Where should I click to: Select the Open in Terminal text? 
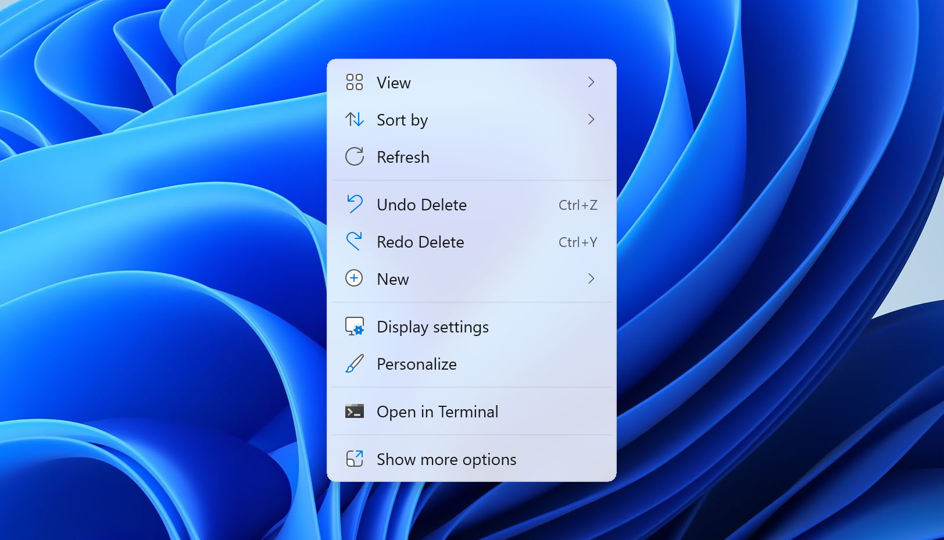pos(437,412)
